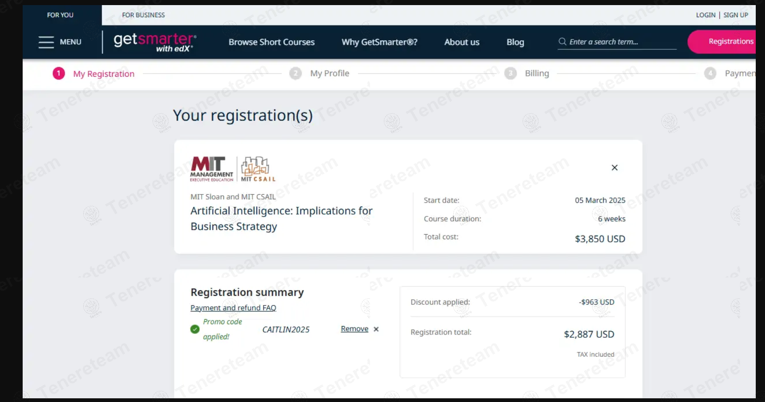This screenshot has width=765, height=402.
Task: Focus the Enter a search term field
Action: 620,42
